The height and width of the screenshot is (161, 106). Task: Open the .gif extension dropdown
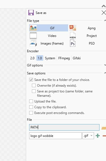pyautogui.click(x=88, y=136)
